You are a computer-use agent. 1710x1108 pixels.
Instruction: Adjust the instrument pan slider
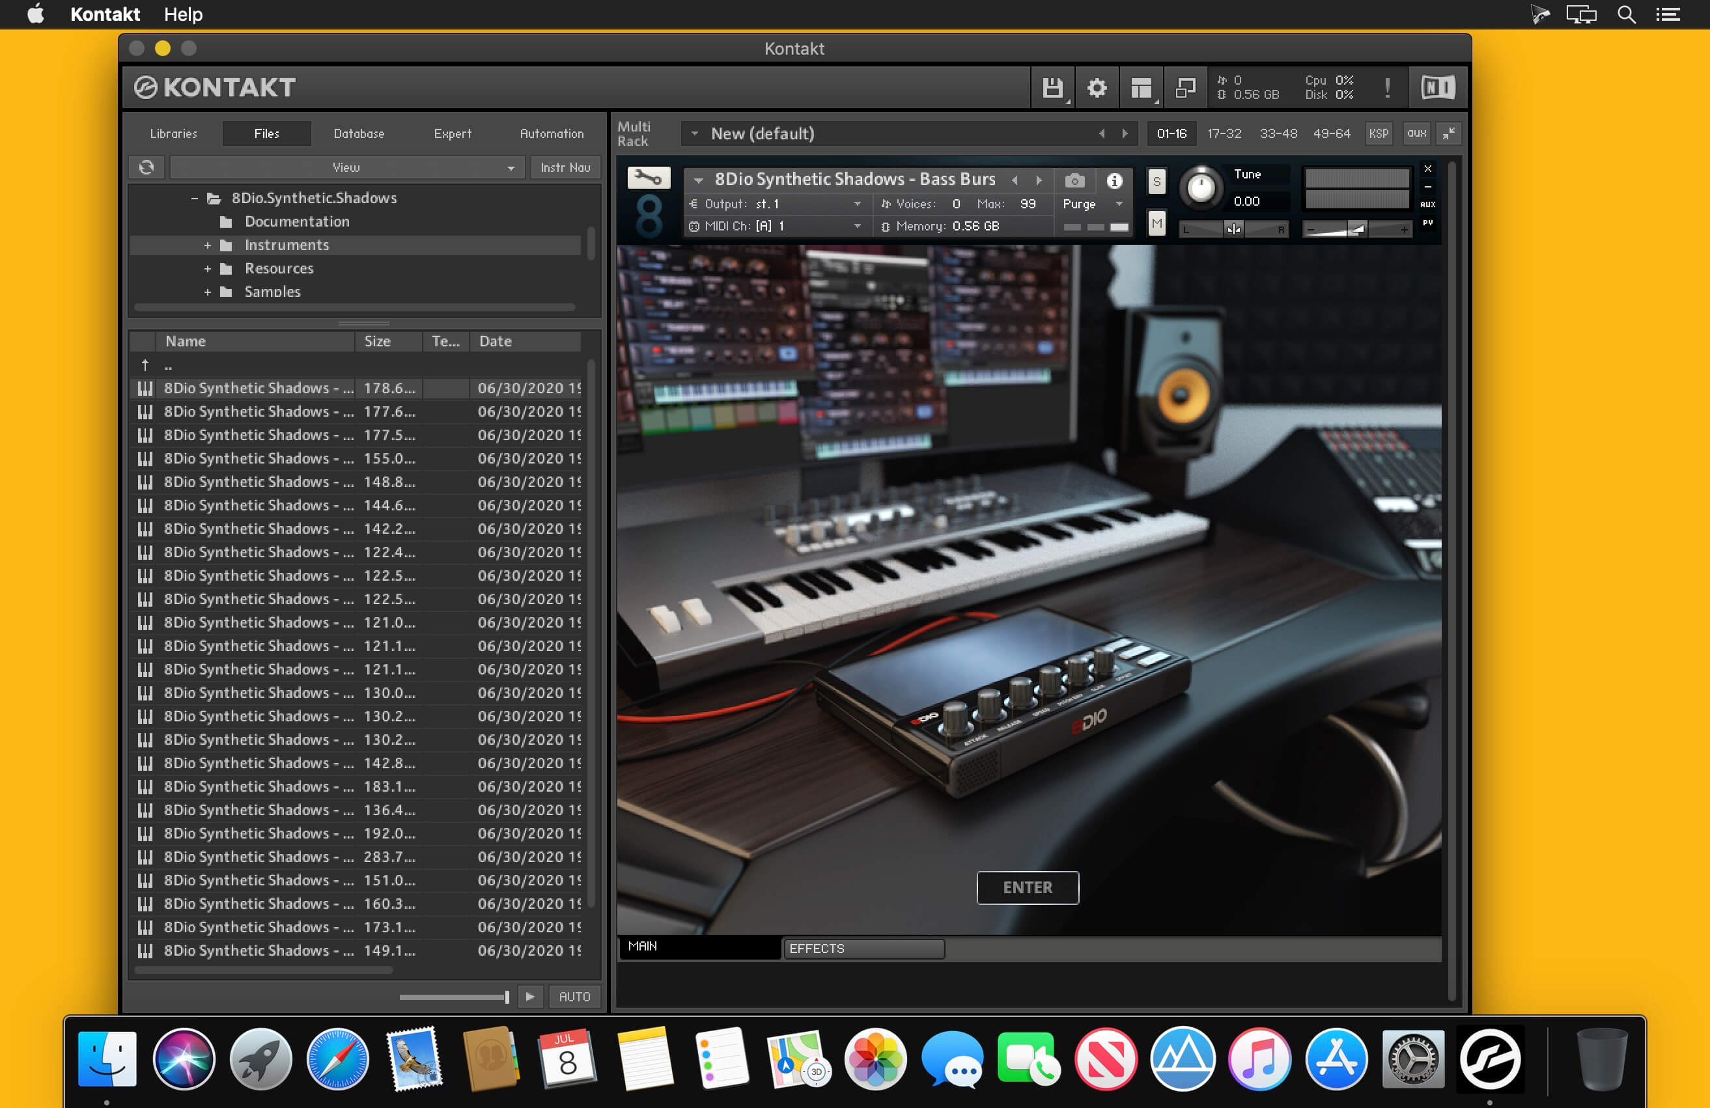pos(1233,230)
